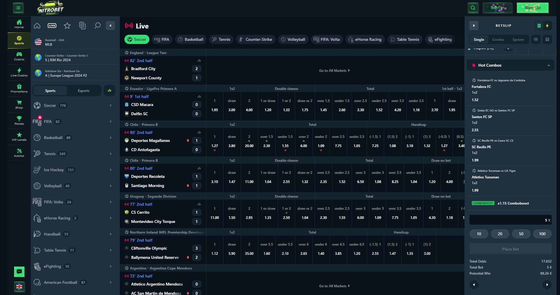The width and height of the screenshot is (560, 295).
Task: Open Promotions in sidebar
Action: click(19, 88)
